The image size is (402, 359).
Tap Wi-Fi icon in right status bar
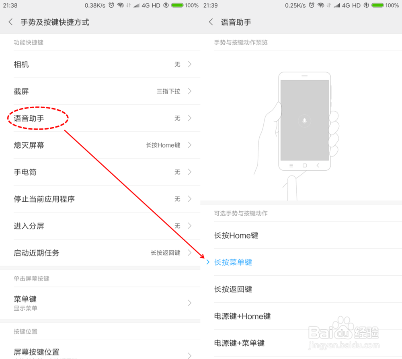tap(321, 5)
